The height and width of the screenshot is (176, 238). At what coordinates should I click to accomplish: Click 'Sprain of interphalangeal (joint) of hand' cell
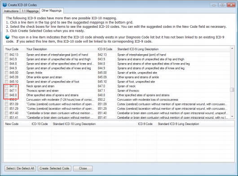coord(141,55)
